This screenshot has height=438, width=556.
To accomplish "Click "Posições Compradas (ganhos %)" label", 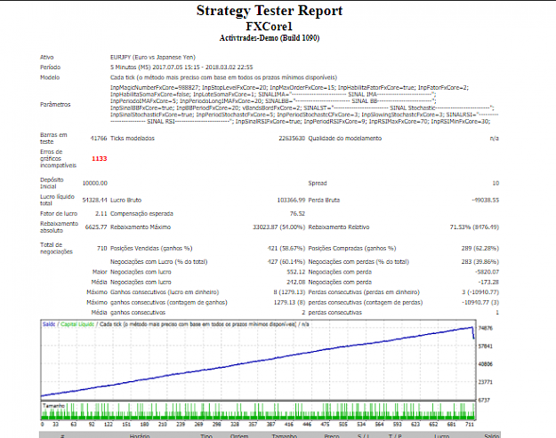I will point(352,249).
